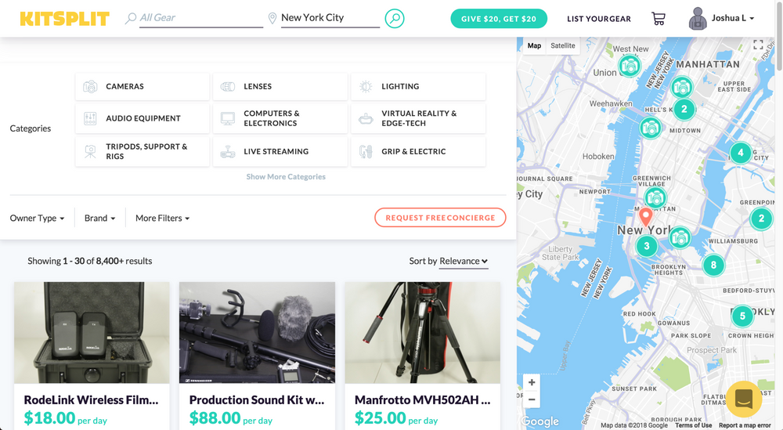Click Give $20, Get $20 button
Viewport: 783px width, 430px height.
coord(499,19)
